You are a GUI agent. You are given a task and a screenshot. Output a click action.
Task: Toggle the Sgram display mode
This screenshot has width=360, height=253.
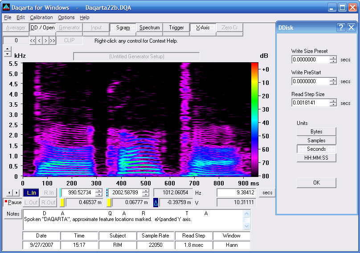point(123,28)
